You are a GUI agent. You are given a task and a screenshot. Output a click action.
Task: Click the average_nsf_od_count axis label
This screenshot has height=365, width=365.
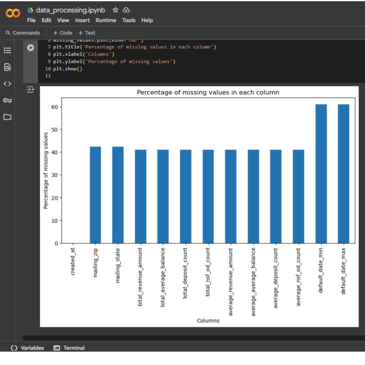pos(298,277)
